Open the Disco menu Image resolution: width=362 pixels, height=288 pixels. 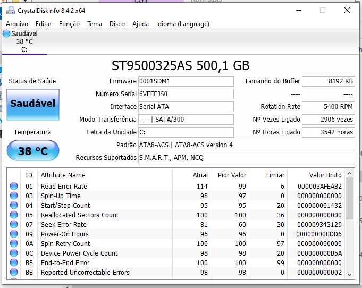tap(117, 24)
